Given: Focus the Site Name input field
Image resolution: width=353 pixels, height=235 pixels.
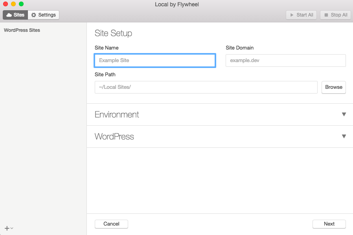Looking at the screenshot, I should 155,61.
